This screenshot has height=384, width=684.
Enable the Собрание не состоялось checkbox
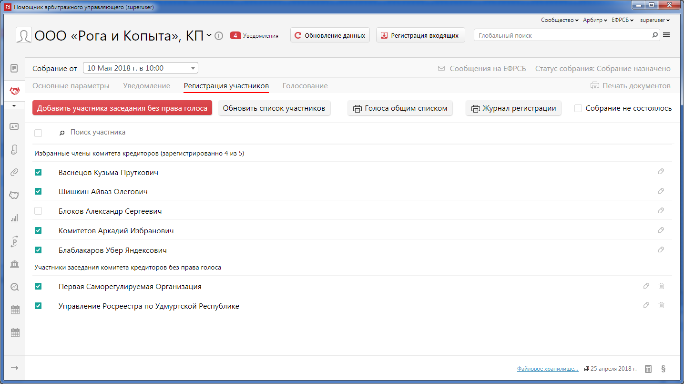[x=578, y=108]
